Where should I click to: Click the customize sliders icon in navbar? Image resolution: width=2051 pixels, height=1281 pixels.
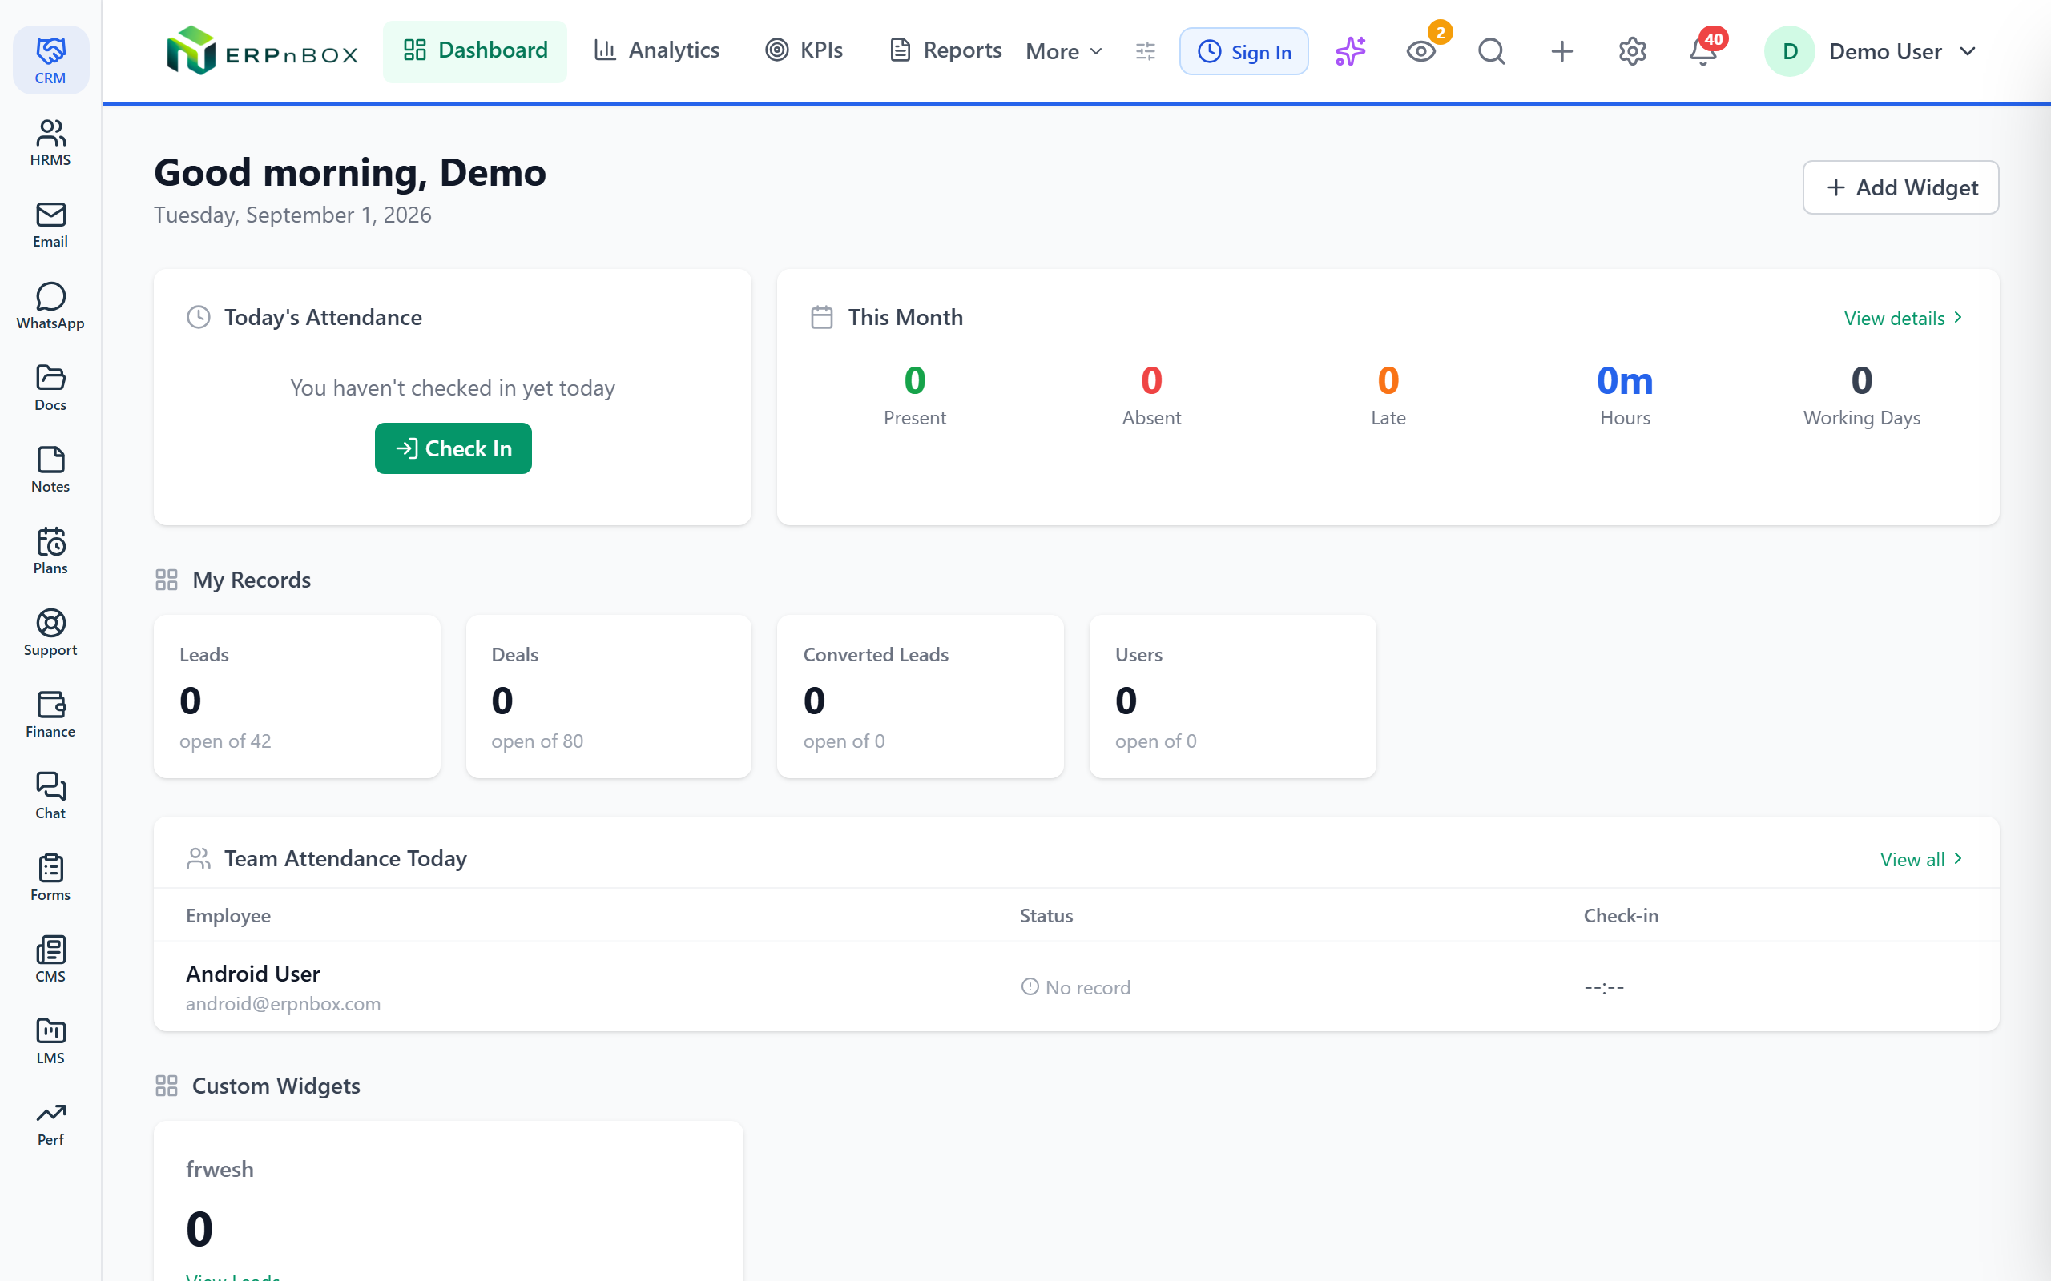[1145, 52]
